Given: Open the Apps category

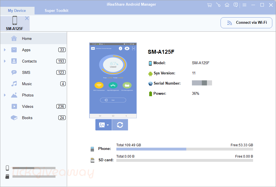Looking at the screenshot, I should [x=34, y=50].
